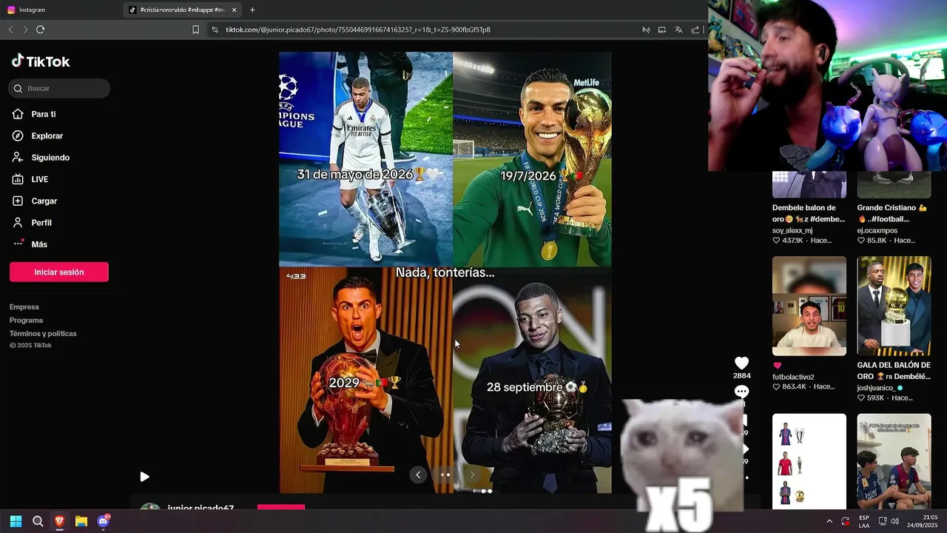Show hidden system tray icons
Image resolution: width=947 pixels, height=533 pixels.
click(829, 521)
